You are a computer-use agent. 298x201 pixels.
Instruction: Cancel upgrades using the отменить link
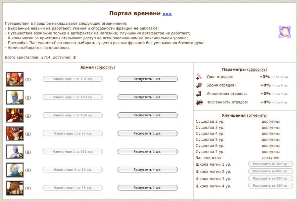tap(257, 115)
